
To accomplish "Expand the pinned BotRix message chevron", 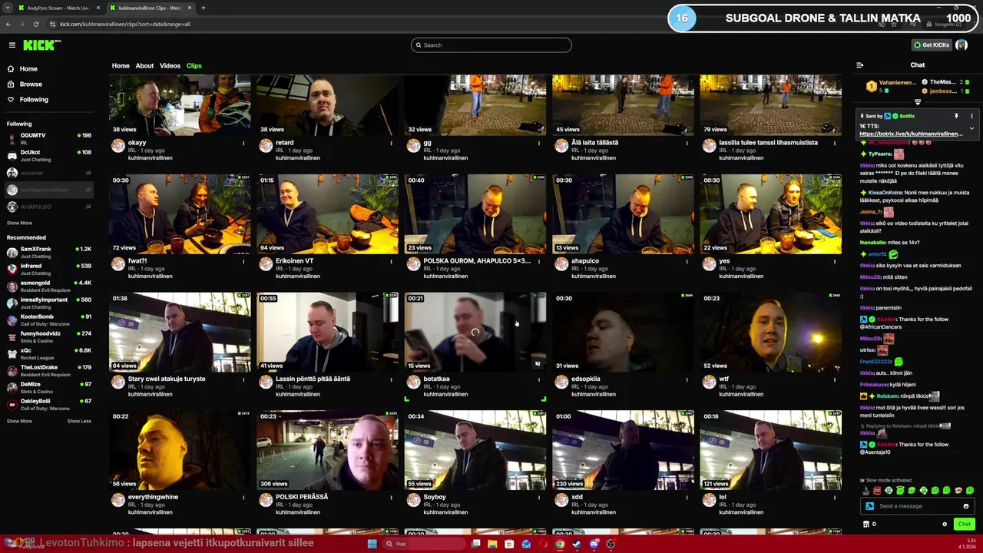I will click(971, 128).
